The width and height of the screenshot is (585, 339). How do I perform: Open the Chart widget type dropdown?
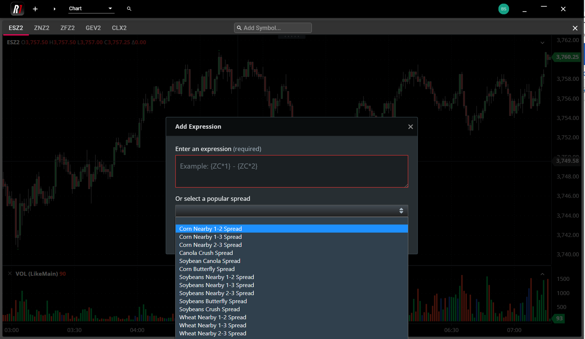tap(91, 8)
